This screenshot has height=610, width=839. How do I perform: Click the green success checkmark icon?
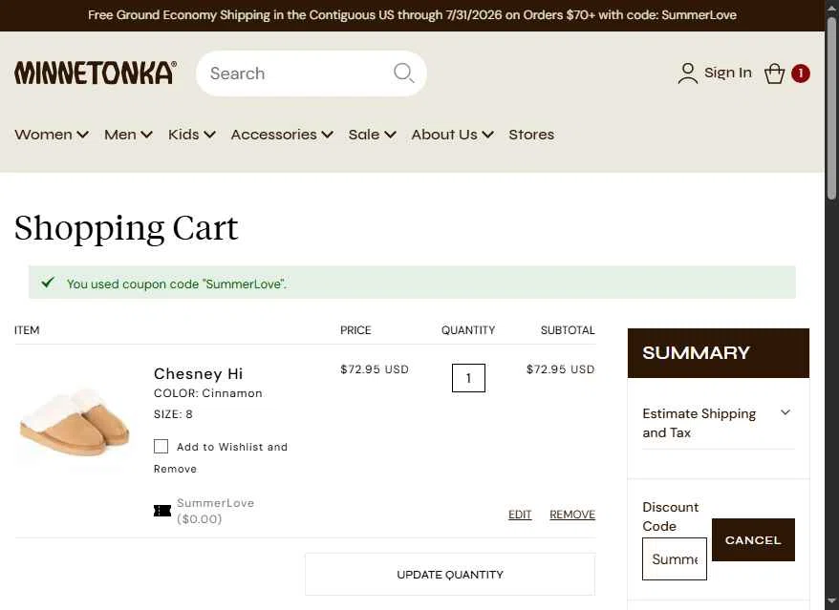coord(48,283)
